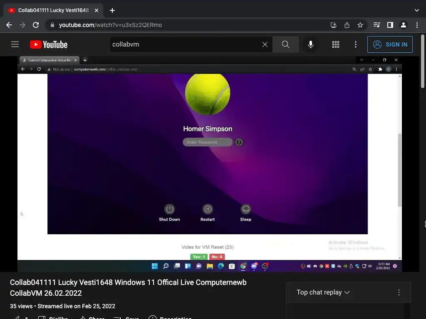Screen dimensions: 426x319
Task: Open the Chrome profile icon
Action: click(404, 25)
